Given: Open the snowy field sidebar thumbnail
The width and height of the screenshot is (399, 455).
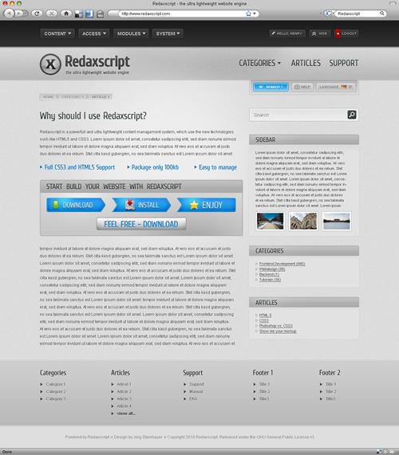Looking at the screenshot, I should [337, 221].
